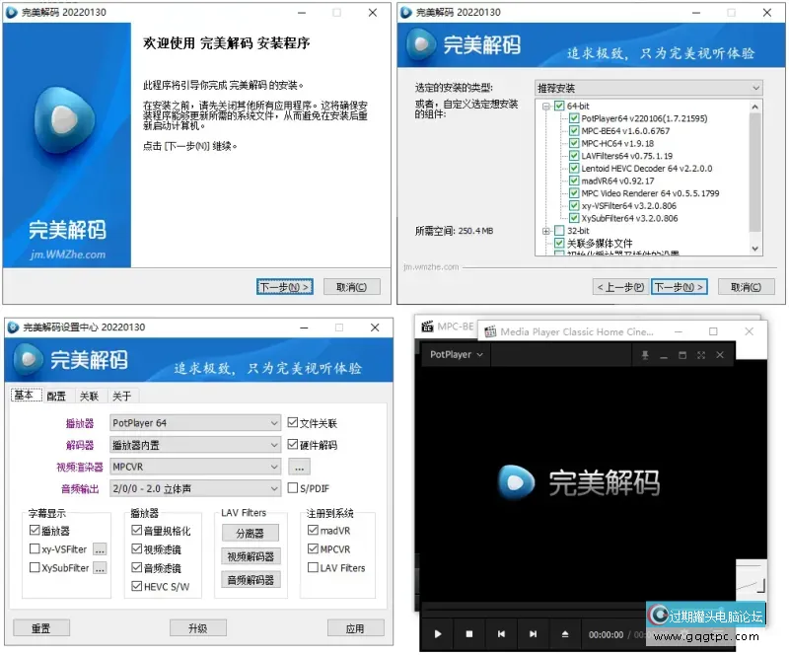789x655 pixels.
Task: Toggle the 硬件解码 checkbox
Action: [292, 444]
